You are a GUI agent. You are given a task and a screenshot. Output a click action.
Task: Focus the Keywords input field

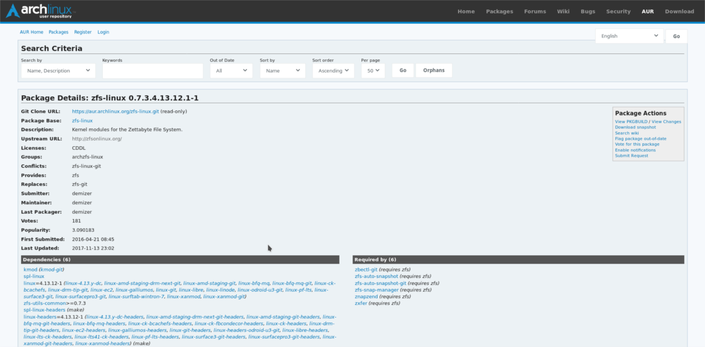pyautogui.click(x=152, y=70)
